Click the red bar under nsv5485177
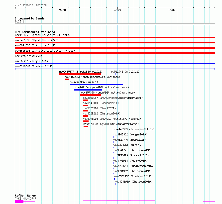222x204 pixels. pyautogui.click(x=80, y=74)
